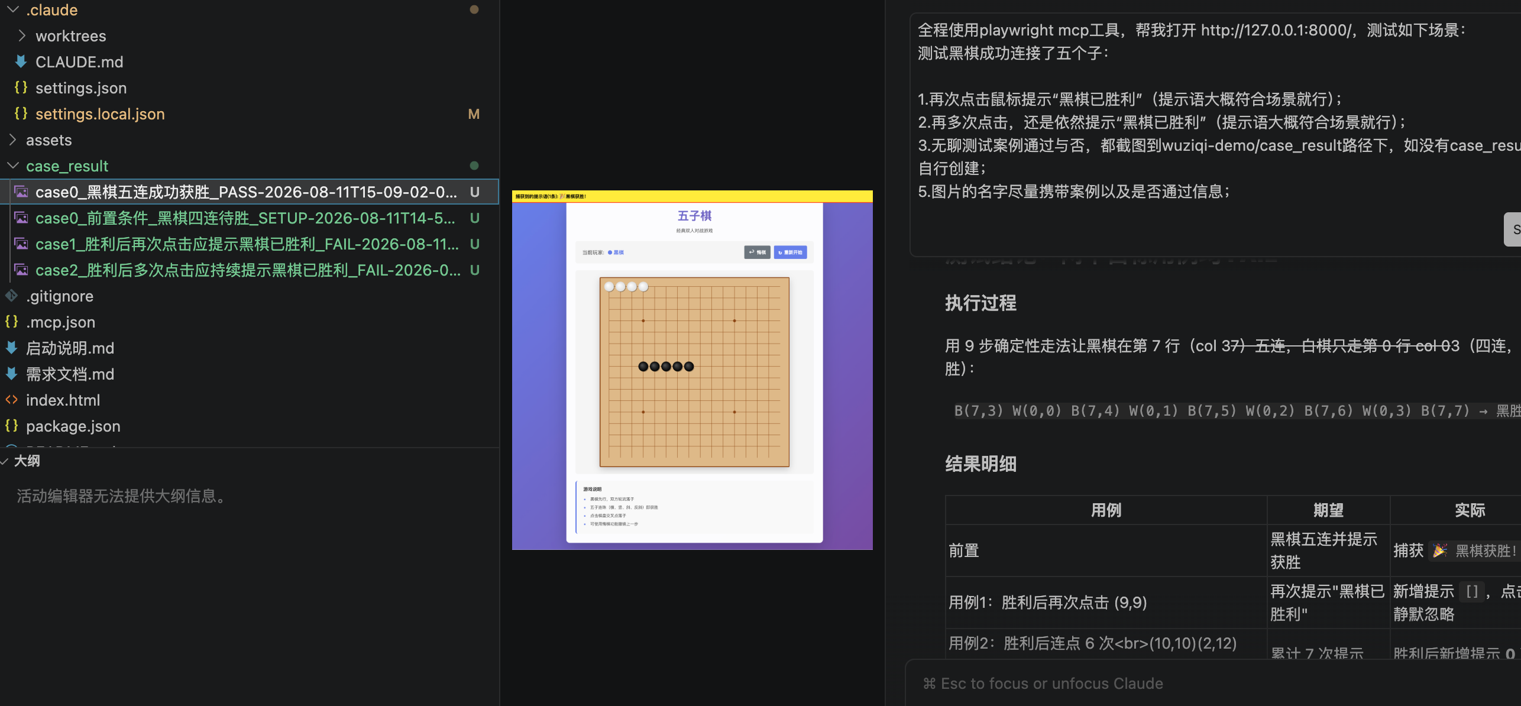Click the 期望 table column header
1521x706 pixels.
(1328, 510)
